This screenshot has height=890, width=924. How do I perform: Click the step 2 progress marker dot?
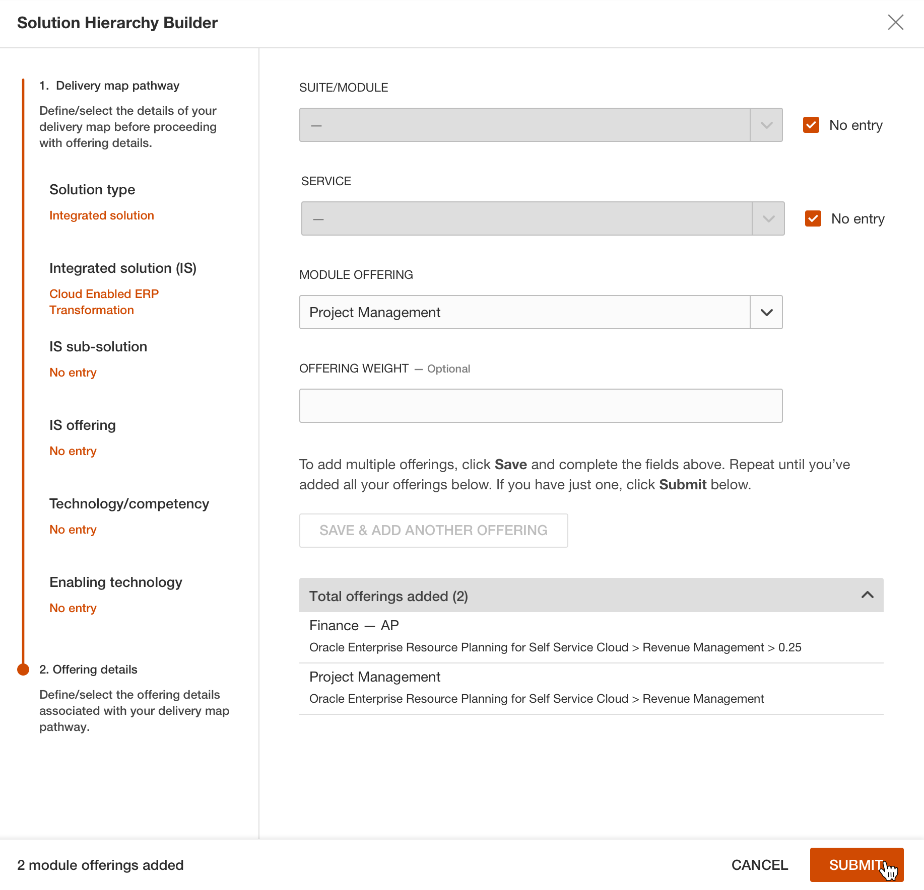pyautogui.click(x=23, y=669)
